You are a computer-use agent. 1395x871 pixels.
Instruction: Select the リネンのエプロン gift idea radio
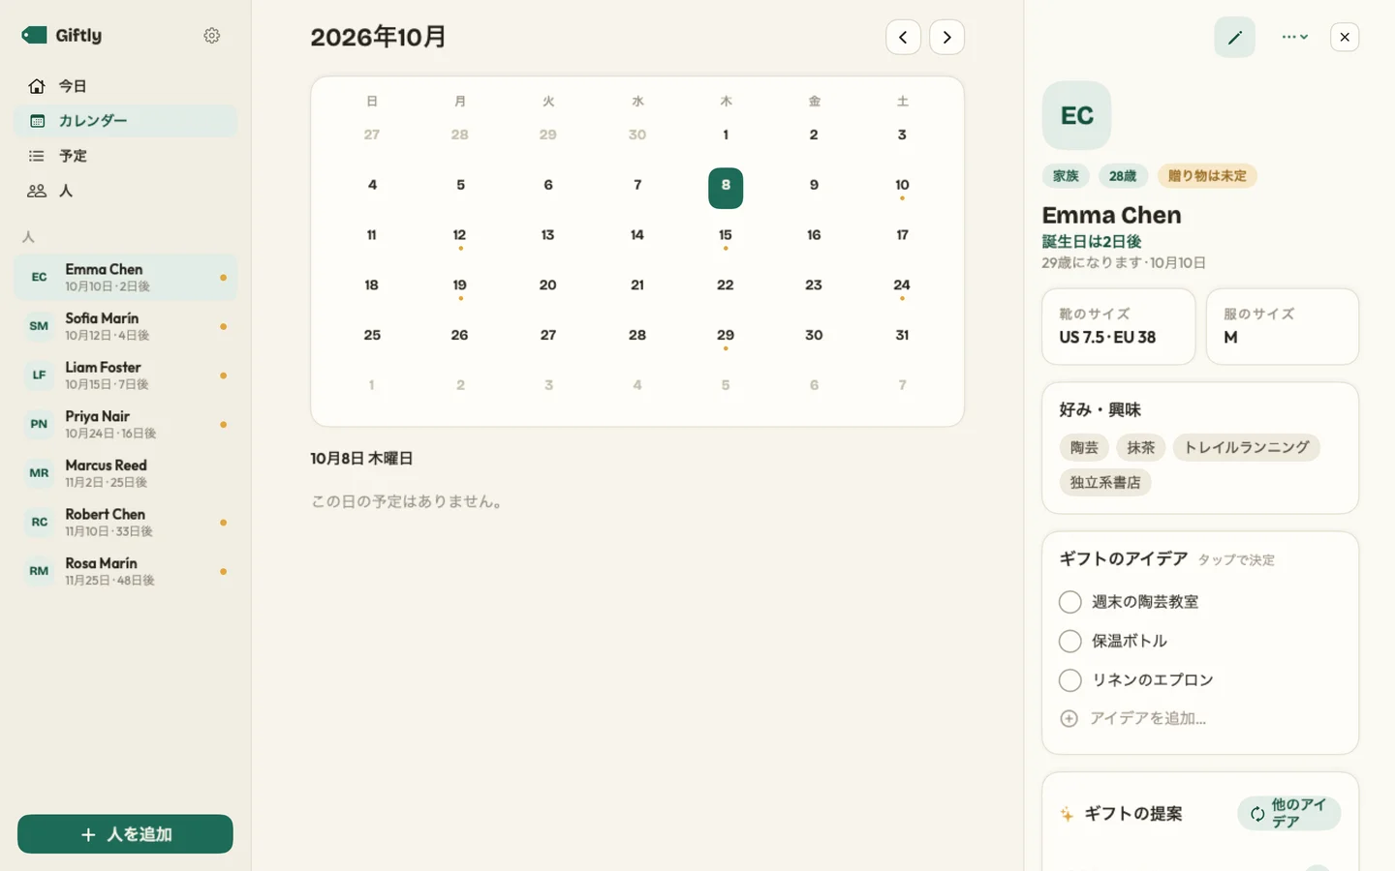click(1069, 680)
